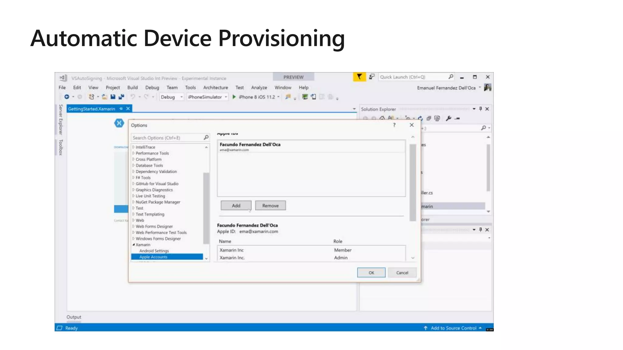This screenshot has width=623, height=350.
Task: Open the Send Feedback icon
Action: [371, 77]
